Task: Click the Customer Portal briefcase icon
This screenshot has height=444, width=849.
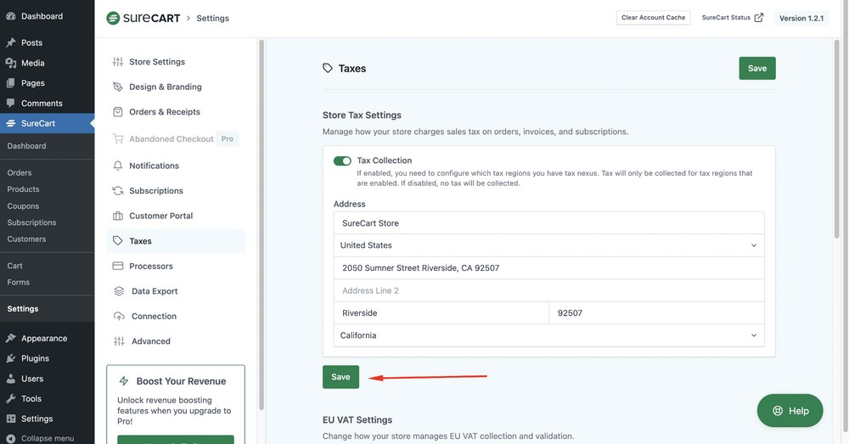Action: pos(117,216)
